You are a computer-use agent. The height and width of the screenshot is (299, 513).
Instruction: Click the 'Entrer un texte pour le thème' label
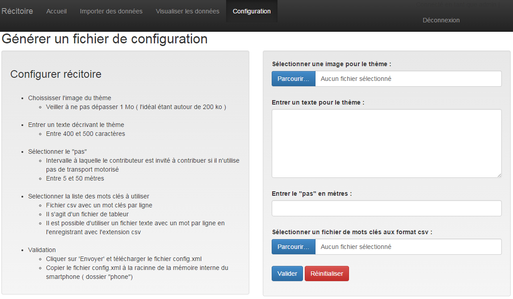(318, 102)
